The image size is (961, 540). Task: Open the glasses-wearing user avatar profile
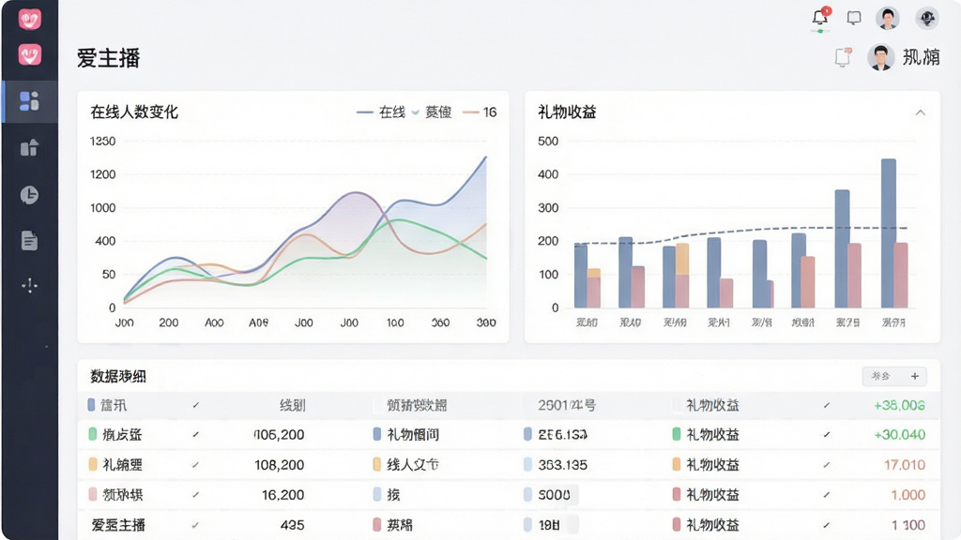880,57
